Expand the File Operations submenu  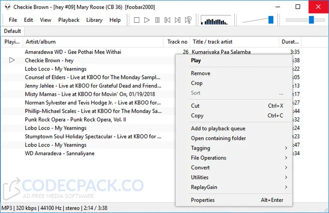point(234,158)
